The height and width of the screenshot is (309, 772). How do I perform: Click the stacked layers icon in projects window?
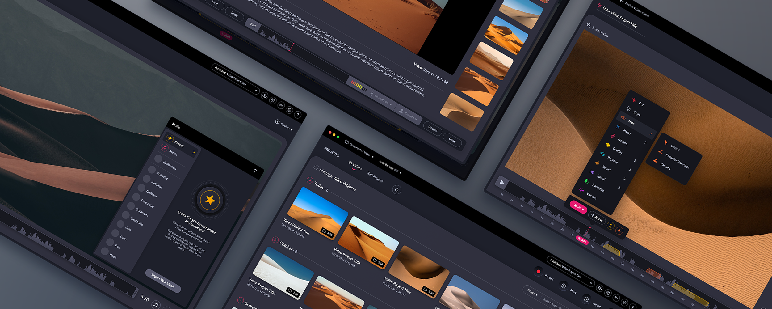tap(624, 302)
